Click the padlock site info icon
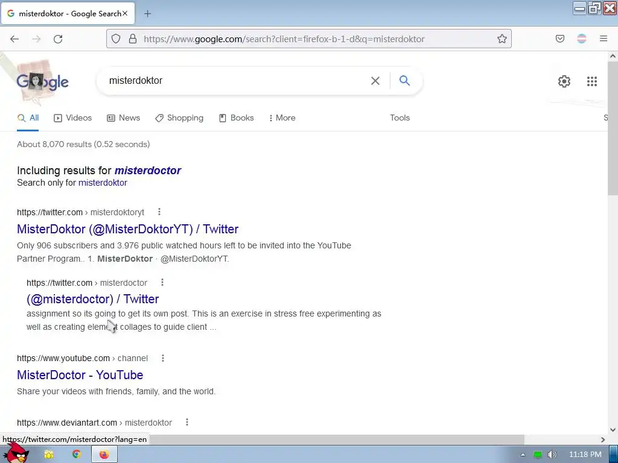The width and height of the screenshot is (618, 463). 133,39
